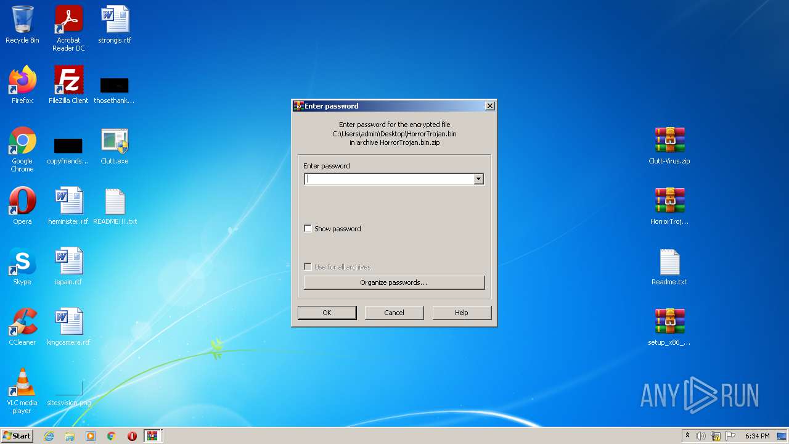Open Action Center flag tray icon
Viewport: 789px width, 444px height.
tap(730, 436)
